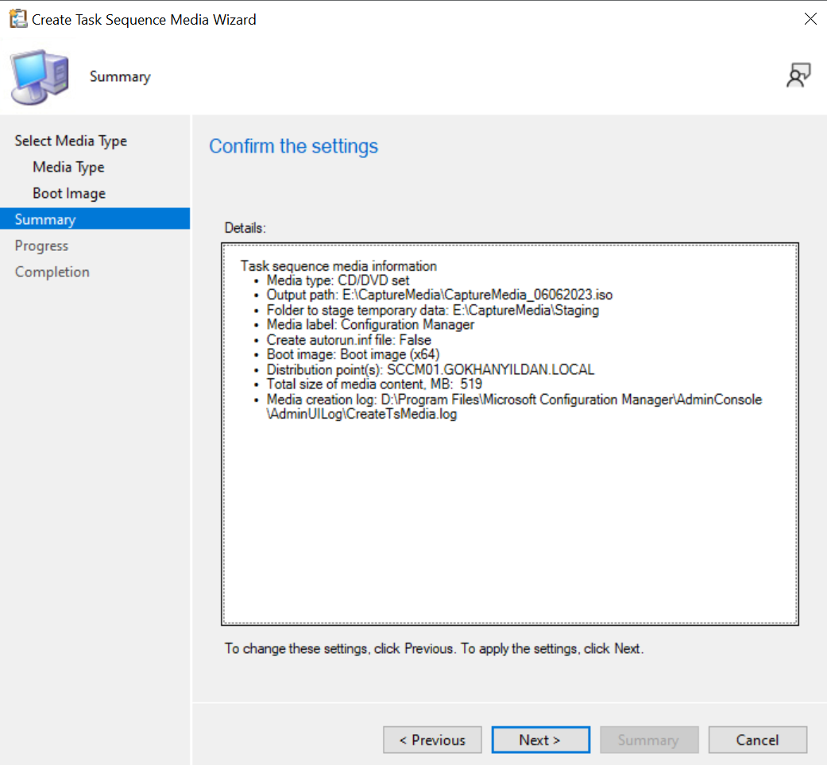Select the Completion step in sidebar
Viewport: 827px width, 765px height.
coord(52,272)
